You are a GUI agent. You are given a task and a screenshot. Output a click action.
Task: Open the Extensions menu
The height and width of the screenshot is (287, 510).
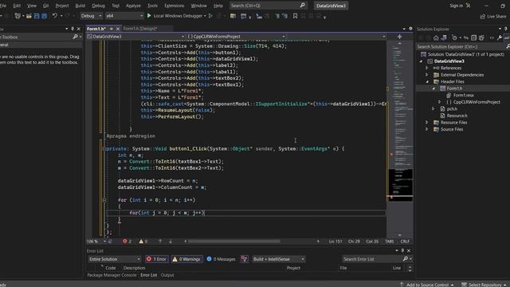(x=174, y=6)
